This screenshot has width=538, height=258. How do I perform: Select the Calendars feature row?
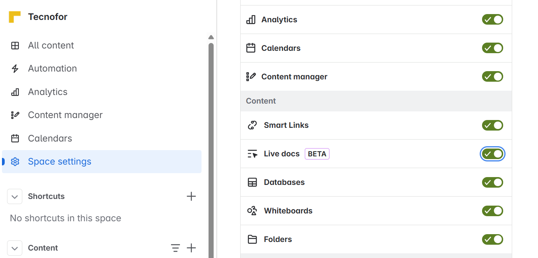click(x=281, y=48)
